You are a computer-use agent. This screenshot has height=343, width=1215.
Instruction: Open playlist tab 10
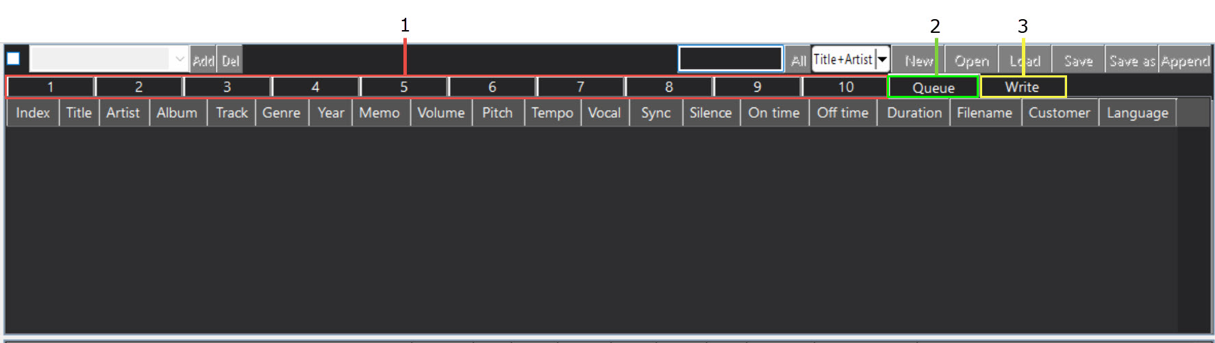point(846,87)
